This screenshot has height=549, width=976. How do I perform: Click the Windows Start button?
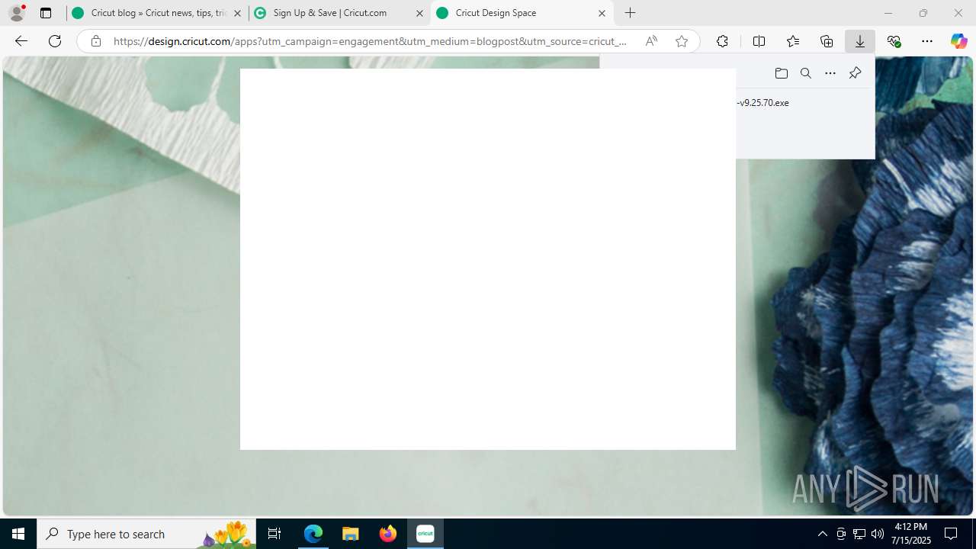pos(18,534)
